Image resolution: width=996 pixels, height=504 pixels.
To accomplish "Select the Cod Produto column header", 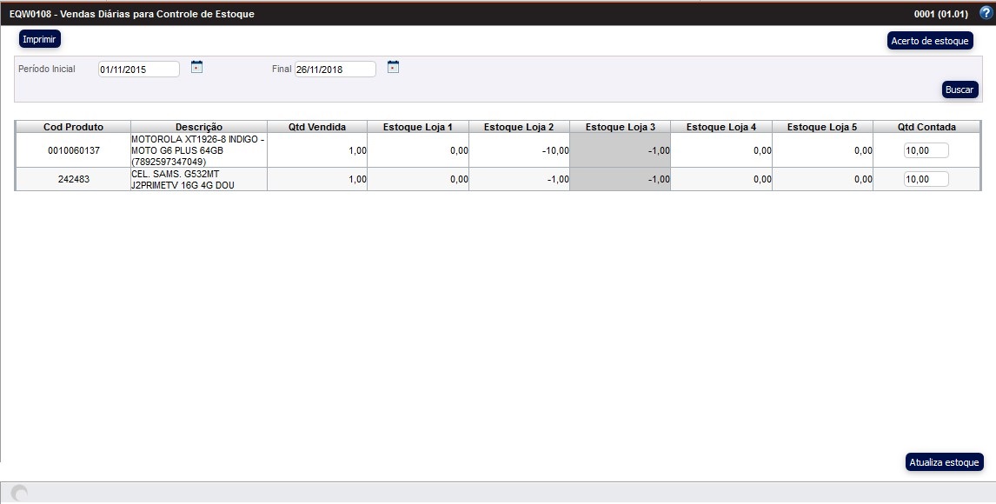I will point(73,127).
